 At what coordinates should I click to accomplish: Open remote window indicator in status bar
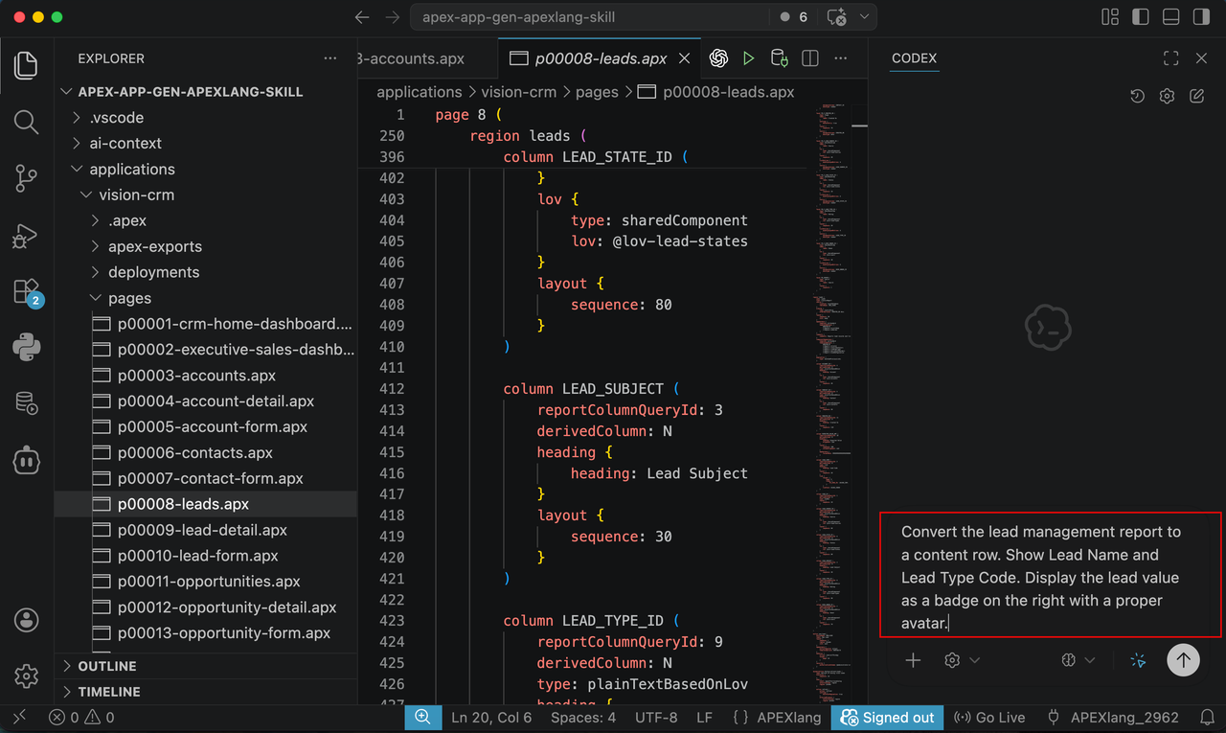(19, 718)
